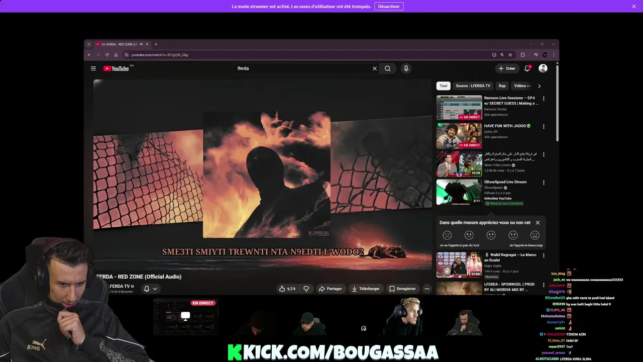Open the YouTube hamburger guide menu

93,68
